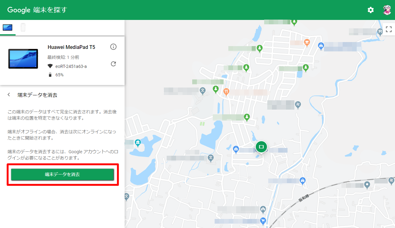395x228 pixels.
Task: Go back from 端末データを消去 panel
Action: pos(9,95)
